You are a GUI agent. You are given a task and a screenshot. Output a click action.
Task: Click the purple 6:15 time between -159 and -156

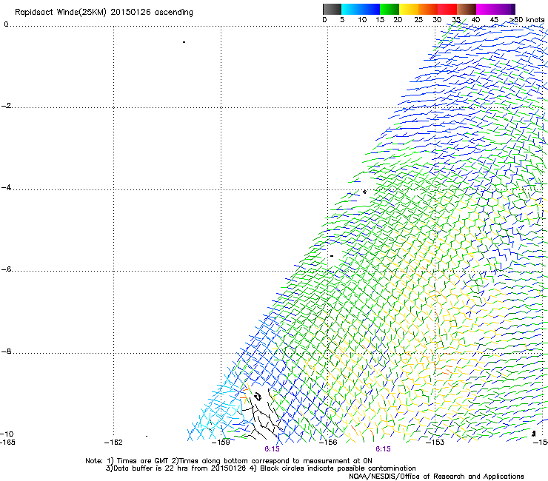[272, 449]
